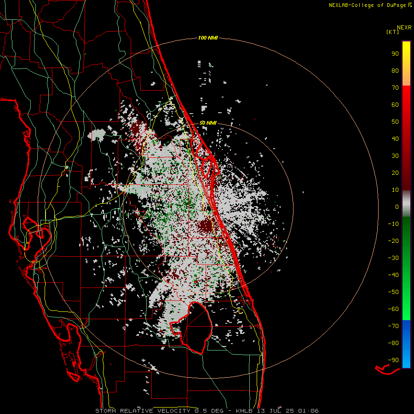Click the 0 value on the velocity scale

397,207
